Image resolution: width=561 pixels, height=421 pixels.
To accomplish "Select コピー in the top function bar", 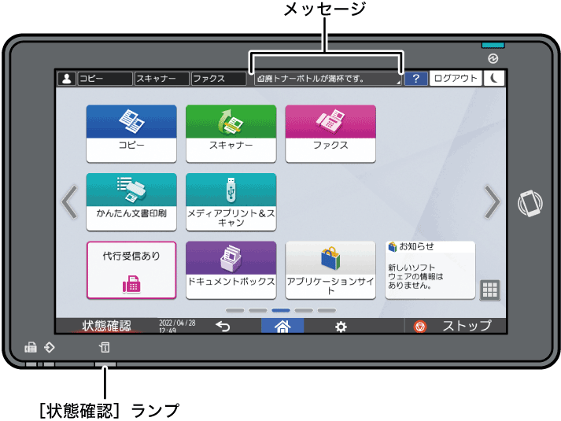I will (105, 79).
